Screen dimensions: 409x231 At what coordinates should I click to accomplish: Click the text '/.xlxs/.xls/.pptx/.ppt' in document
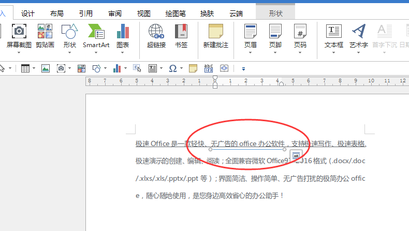[x=167, y=179]
